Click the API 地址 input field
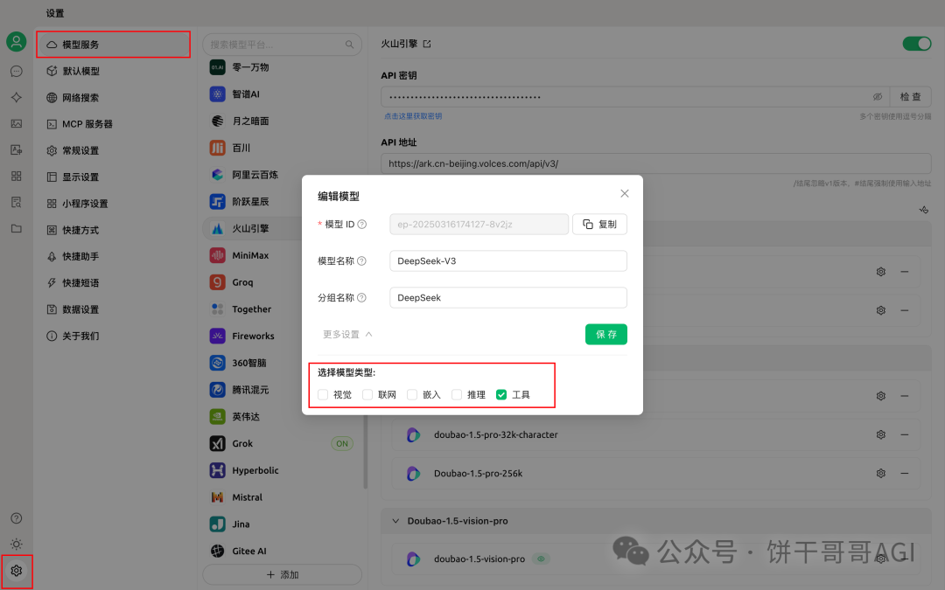Image resolution: width=945 pixels, height=590 pixels. point(655,163)
